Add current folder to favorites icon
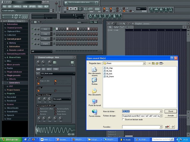The image size is (190, 142). (x=167, y=127)
